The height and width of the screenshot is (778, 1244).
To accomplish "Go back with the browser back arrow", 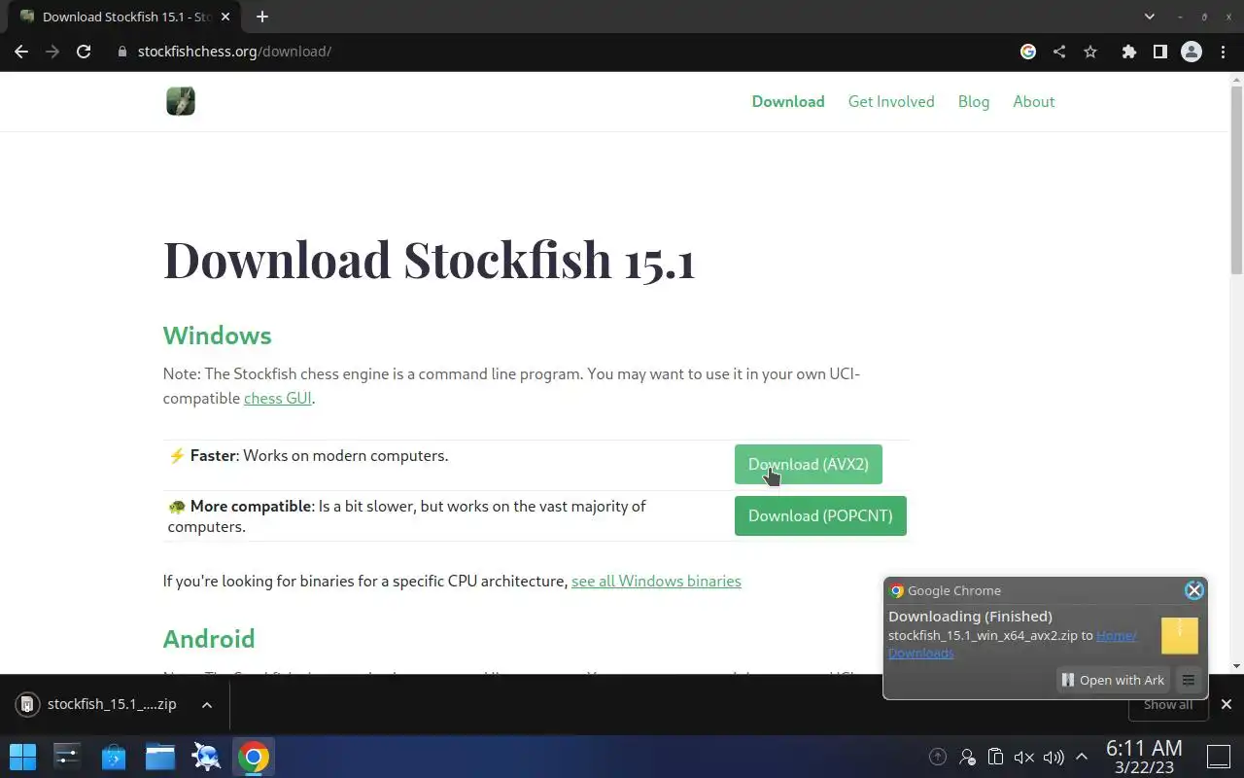I will click(x=21, y=52).
